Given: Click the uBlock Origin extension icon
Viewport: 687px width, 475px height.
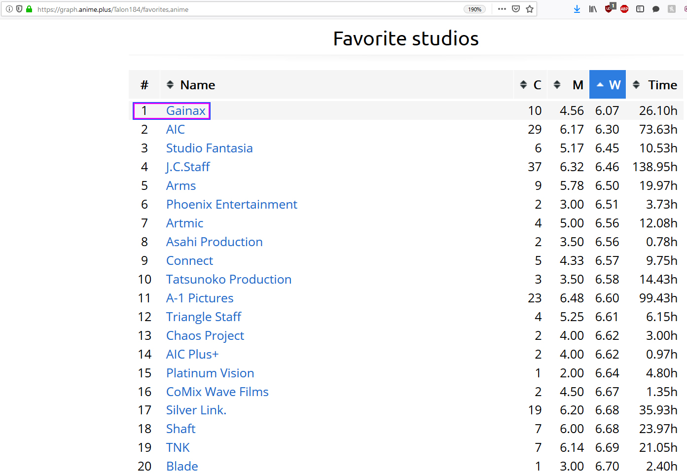Looking at the screenshot, I should (x=609, y=9).
